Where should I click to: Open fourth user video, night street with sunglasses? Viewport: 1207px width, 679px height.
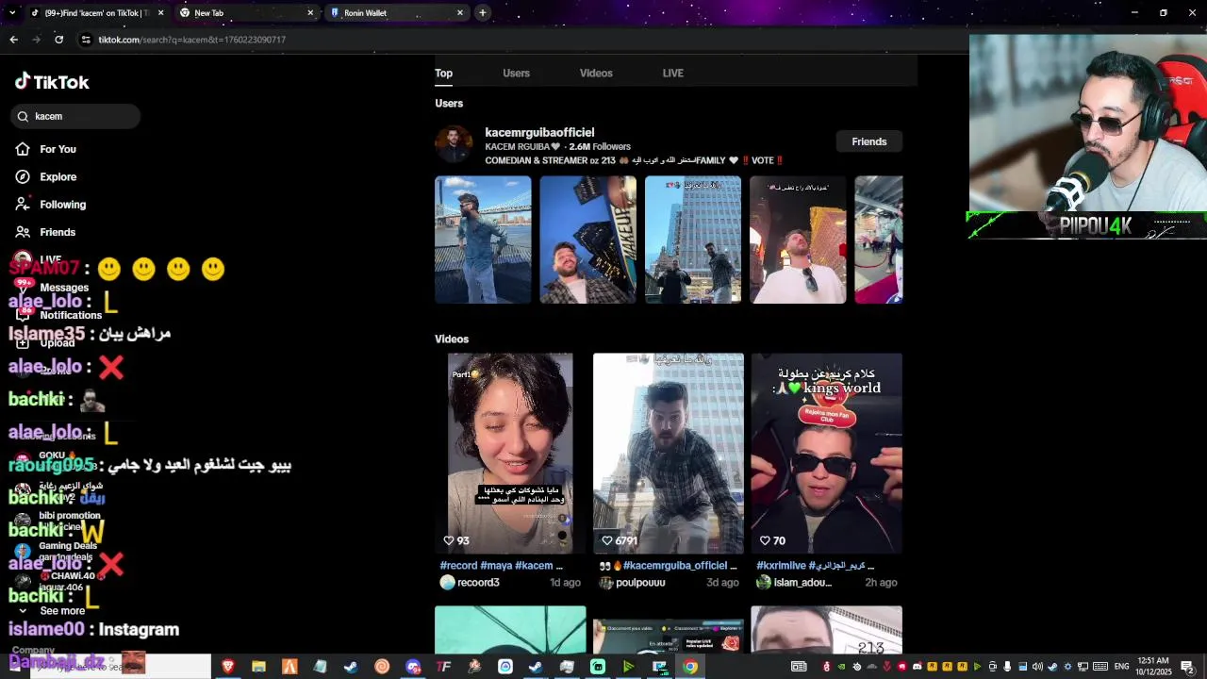click(798, 240)
